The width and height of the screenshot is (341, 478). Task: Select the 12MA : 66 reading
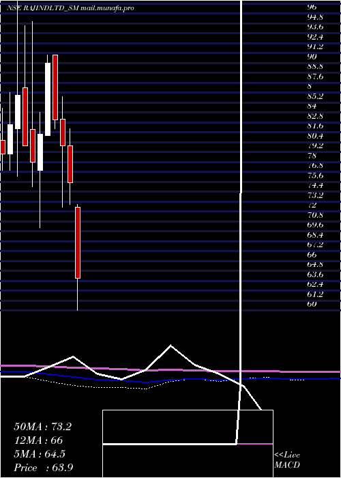38,440
